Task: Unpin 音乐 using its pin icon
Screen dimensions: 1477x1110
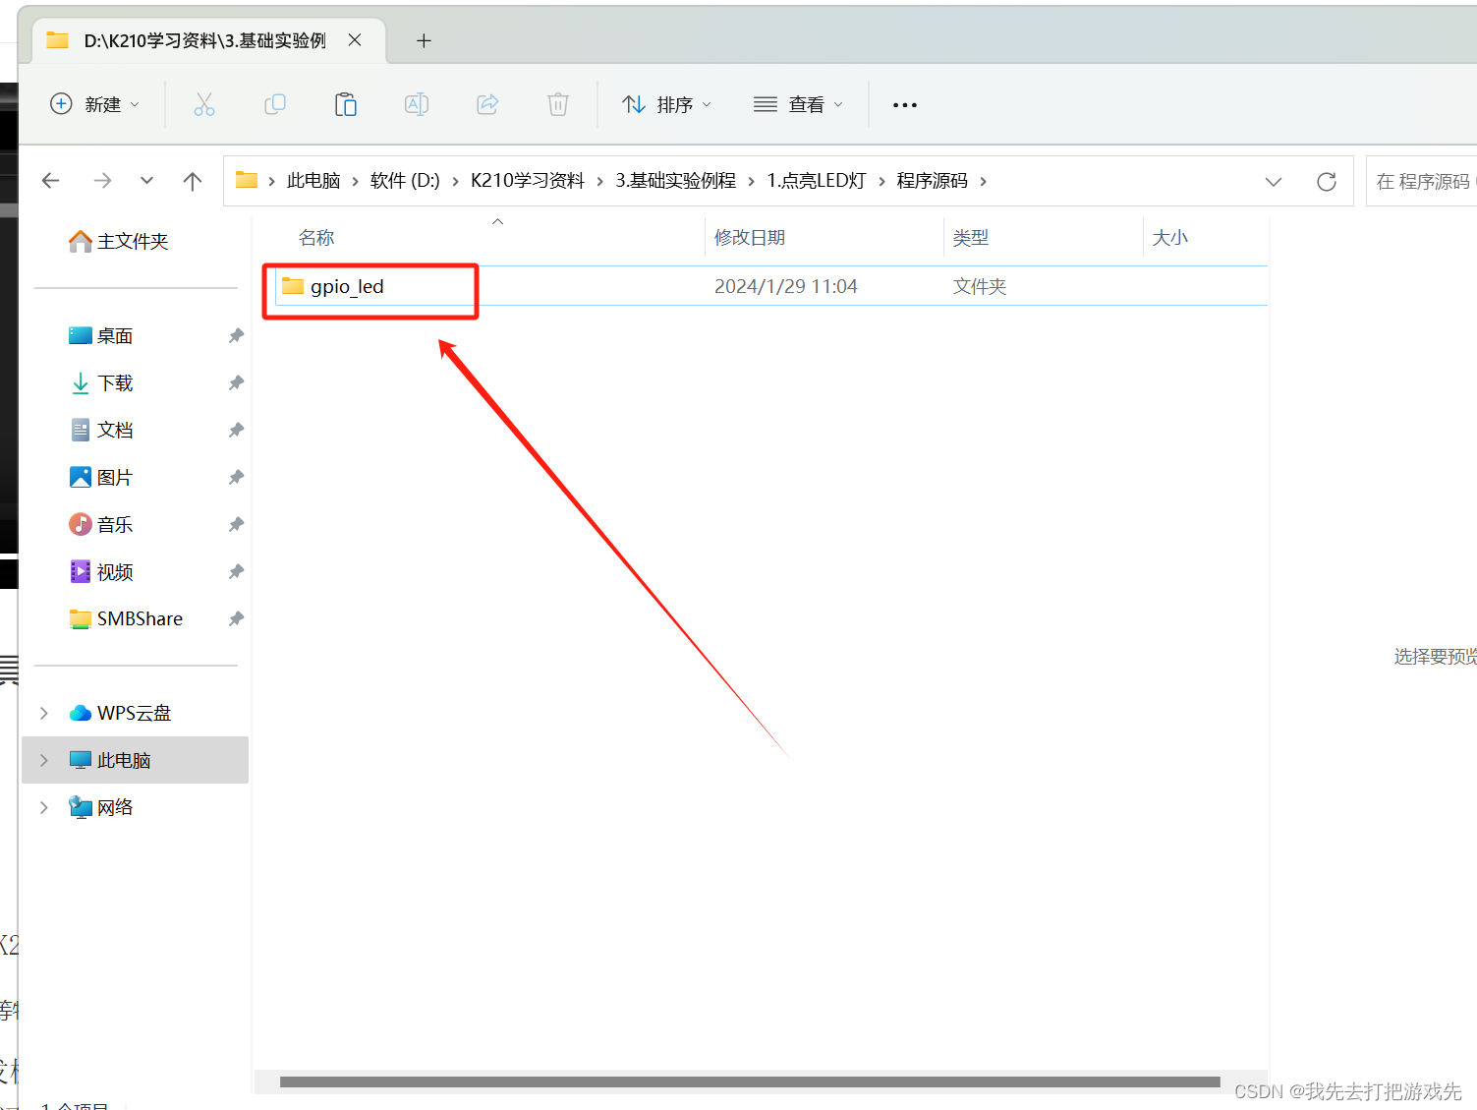Action: (x=236, y=525)
